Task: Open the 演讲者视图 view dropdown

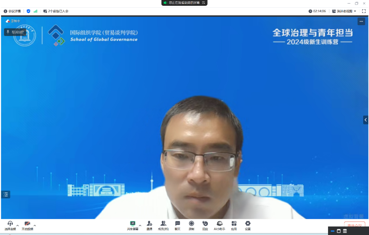Action: pyautogui.click(x=344, y=11)
